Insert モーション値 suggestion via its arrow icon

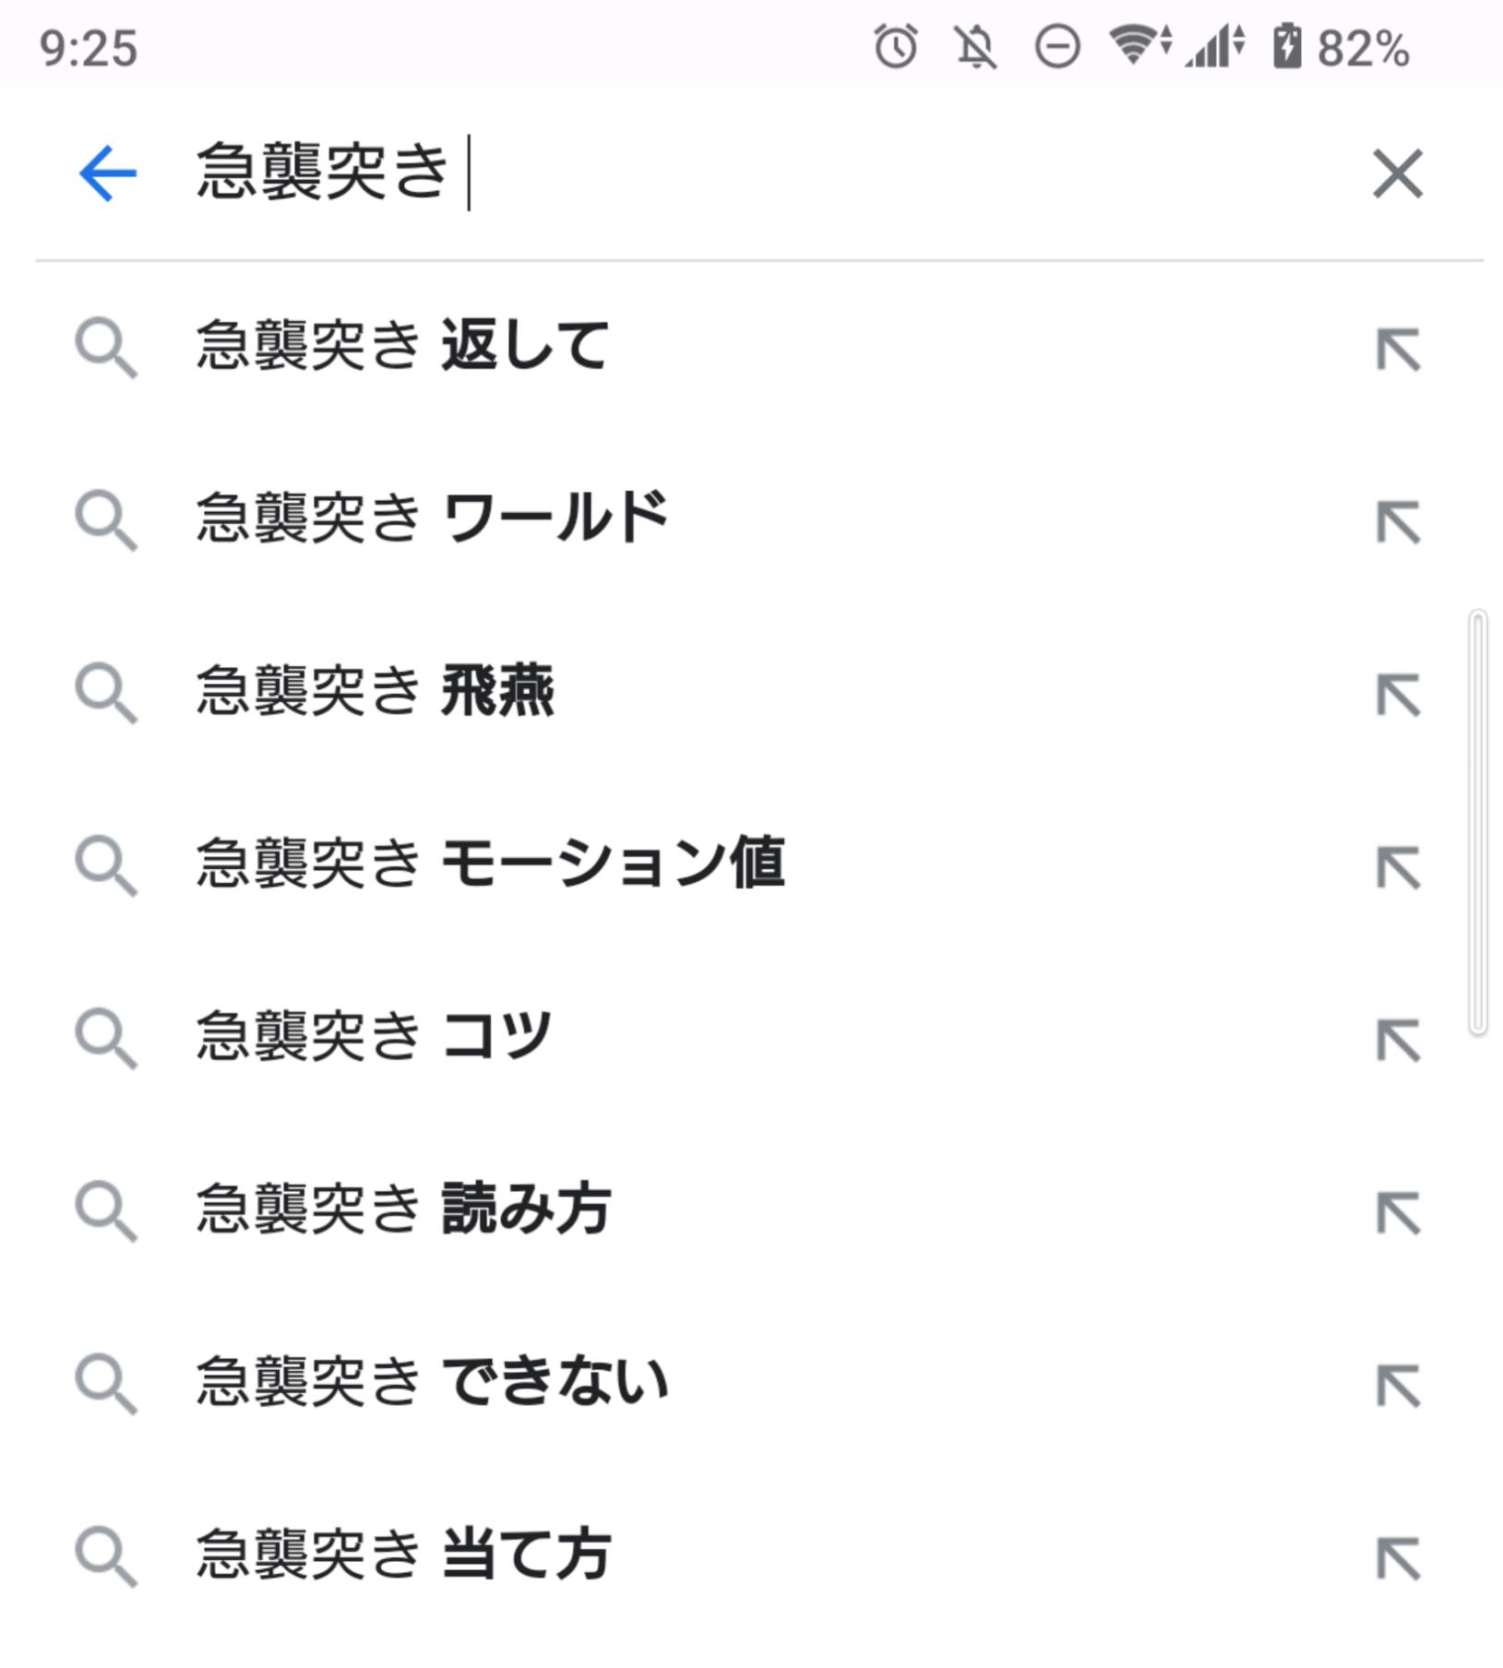1398,868
